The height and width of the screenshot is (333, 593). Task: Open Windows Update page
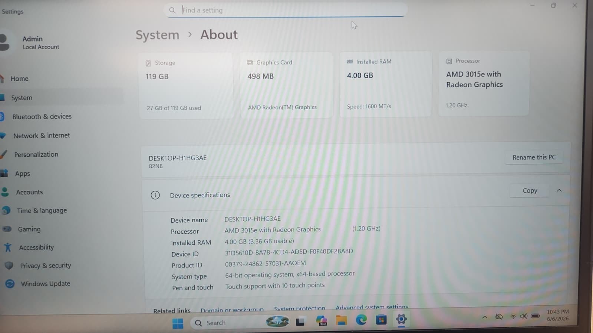[x=45, y=283]
